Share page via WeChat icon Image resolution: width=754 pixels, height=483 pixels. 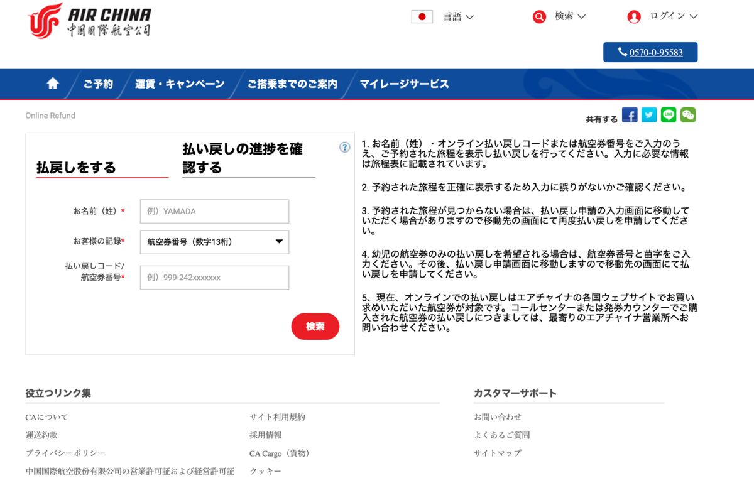(688, 115)
